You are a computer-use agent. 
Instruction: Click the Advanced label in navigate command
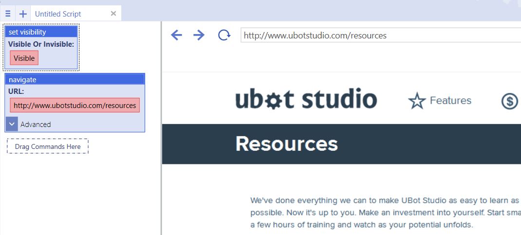pyautogui.click(x=36, y=125)
